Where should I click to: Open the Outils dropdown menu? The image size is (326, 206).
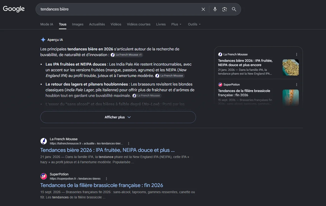(x=194, y=24)
